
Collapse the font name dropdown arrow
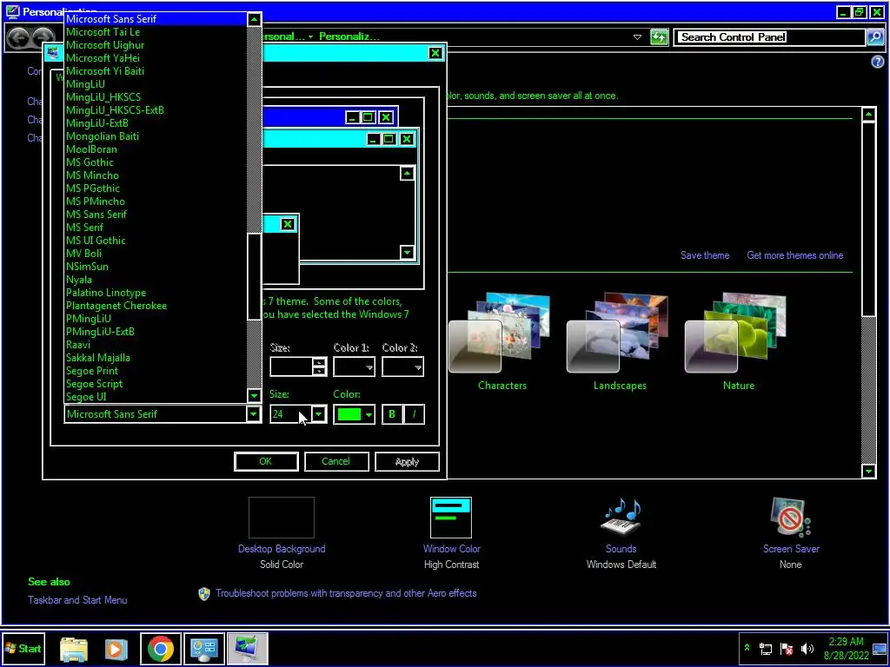coord(254,414)
